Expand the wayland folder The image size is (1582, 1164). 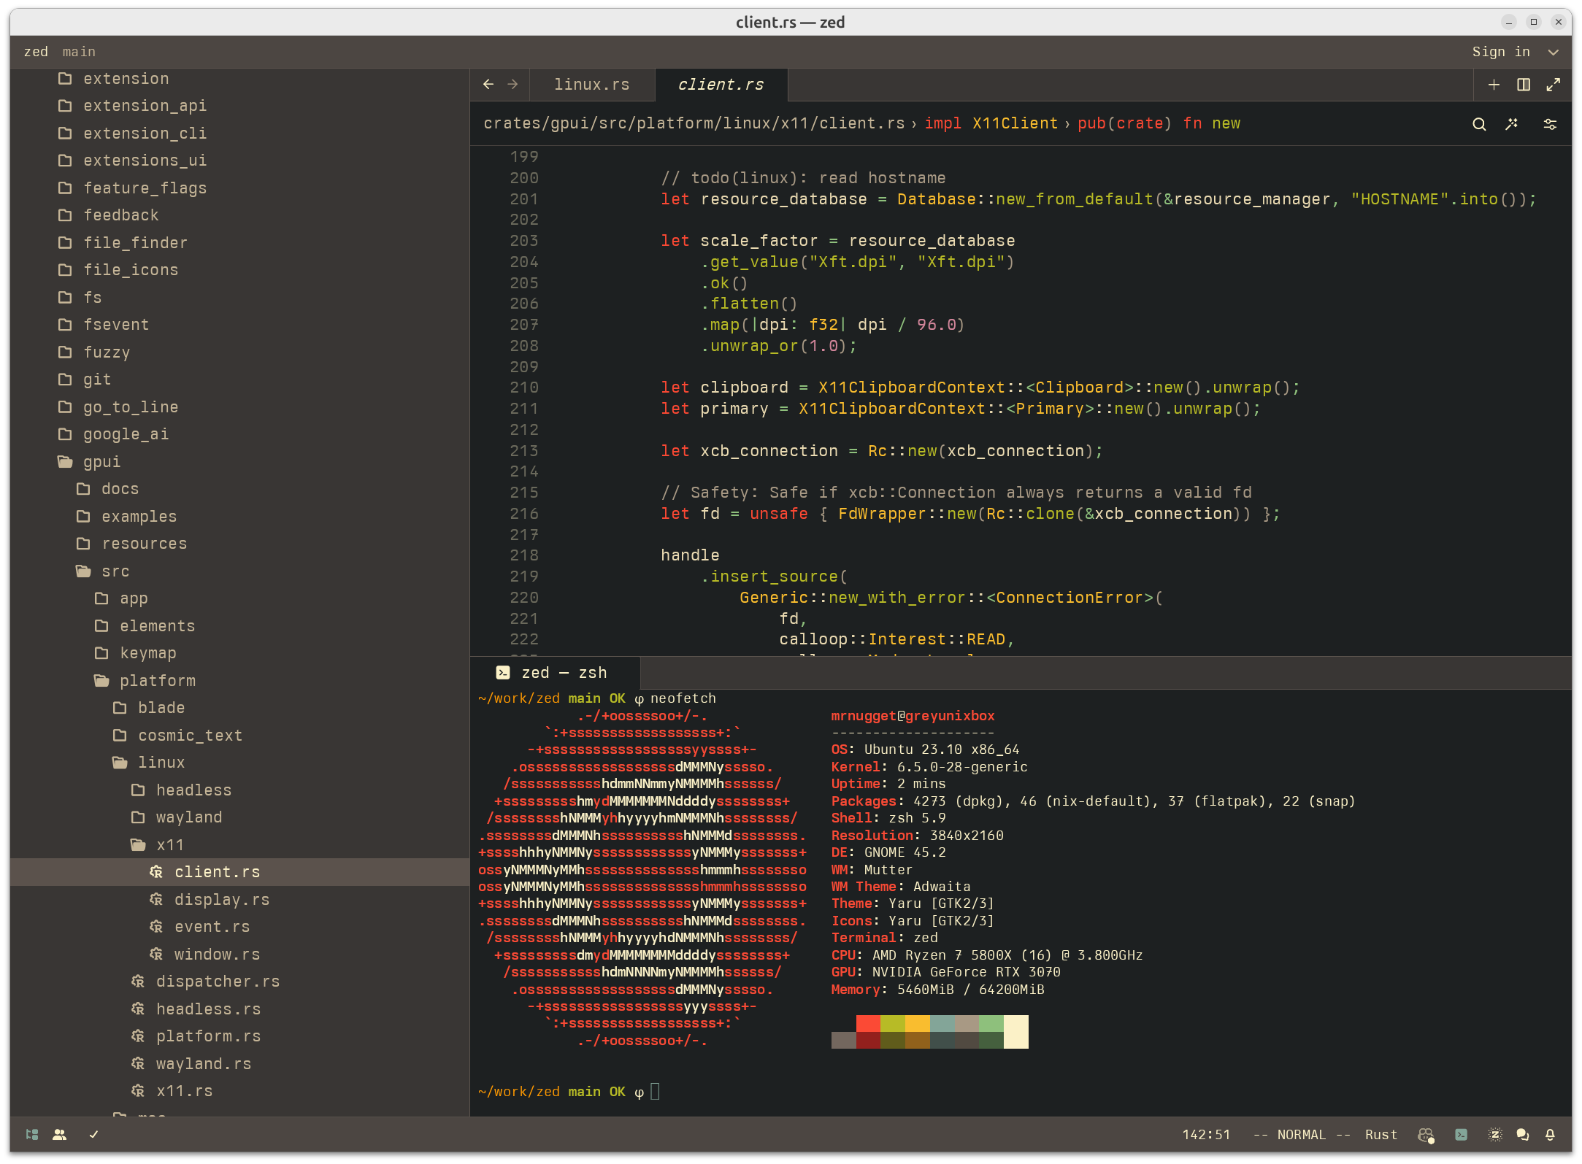point(188,817)
